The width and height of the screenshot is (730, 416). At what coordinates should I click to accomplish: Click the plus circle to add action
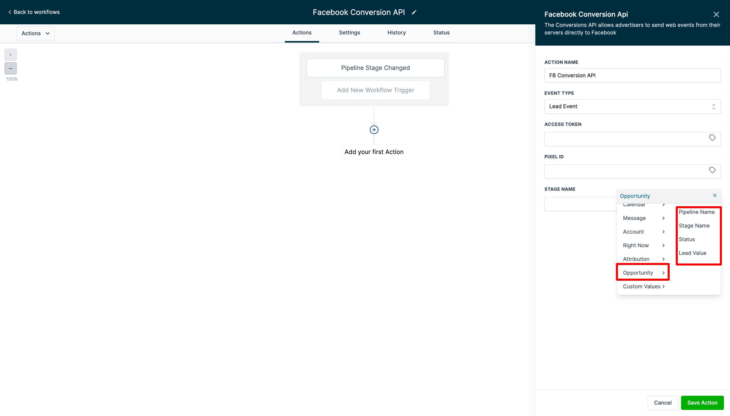(374, 130)
